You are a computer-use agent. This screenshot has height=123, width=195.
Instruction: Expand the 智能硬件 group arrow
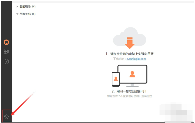17,7
